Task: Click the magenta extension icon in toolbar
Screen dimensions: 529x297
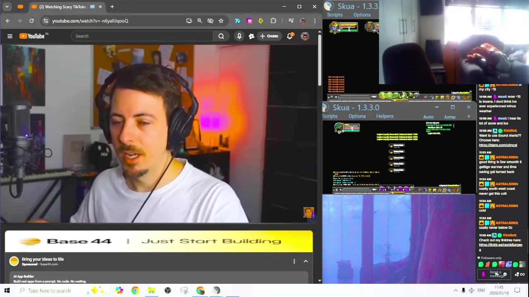Action: click(x=249, y=21)
